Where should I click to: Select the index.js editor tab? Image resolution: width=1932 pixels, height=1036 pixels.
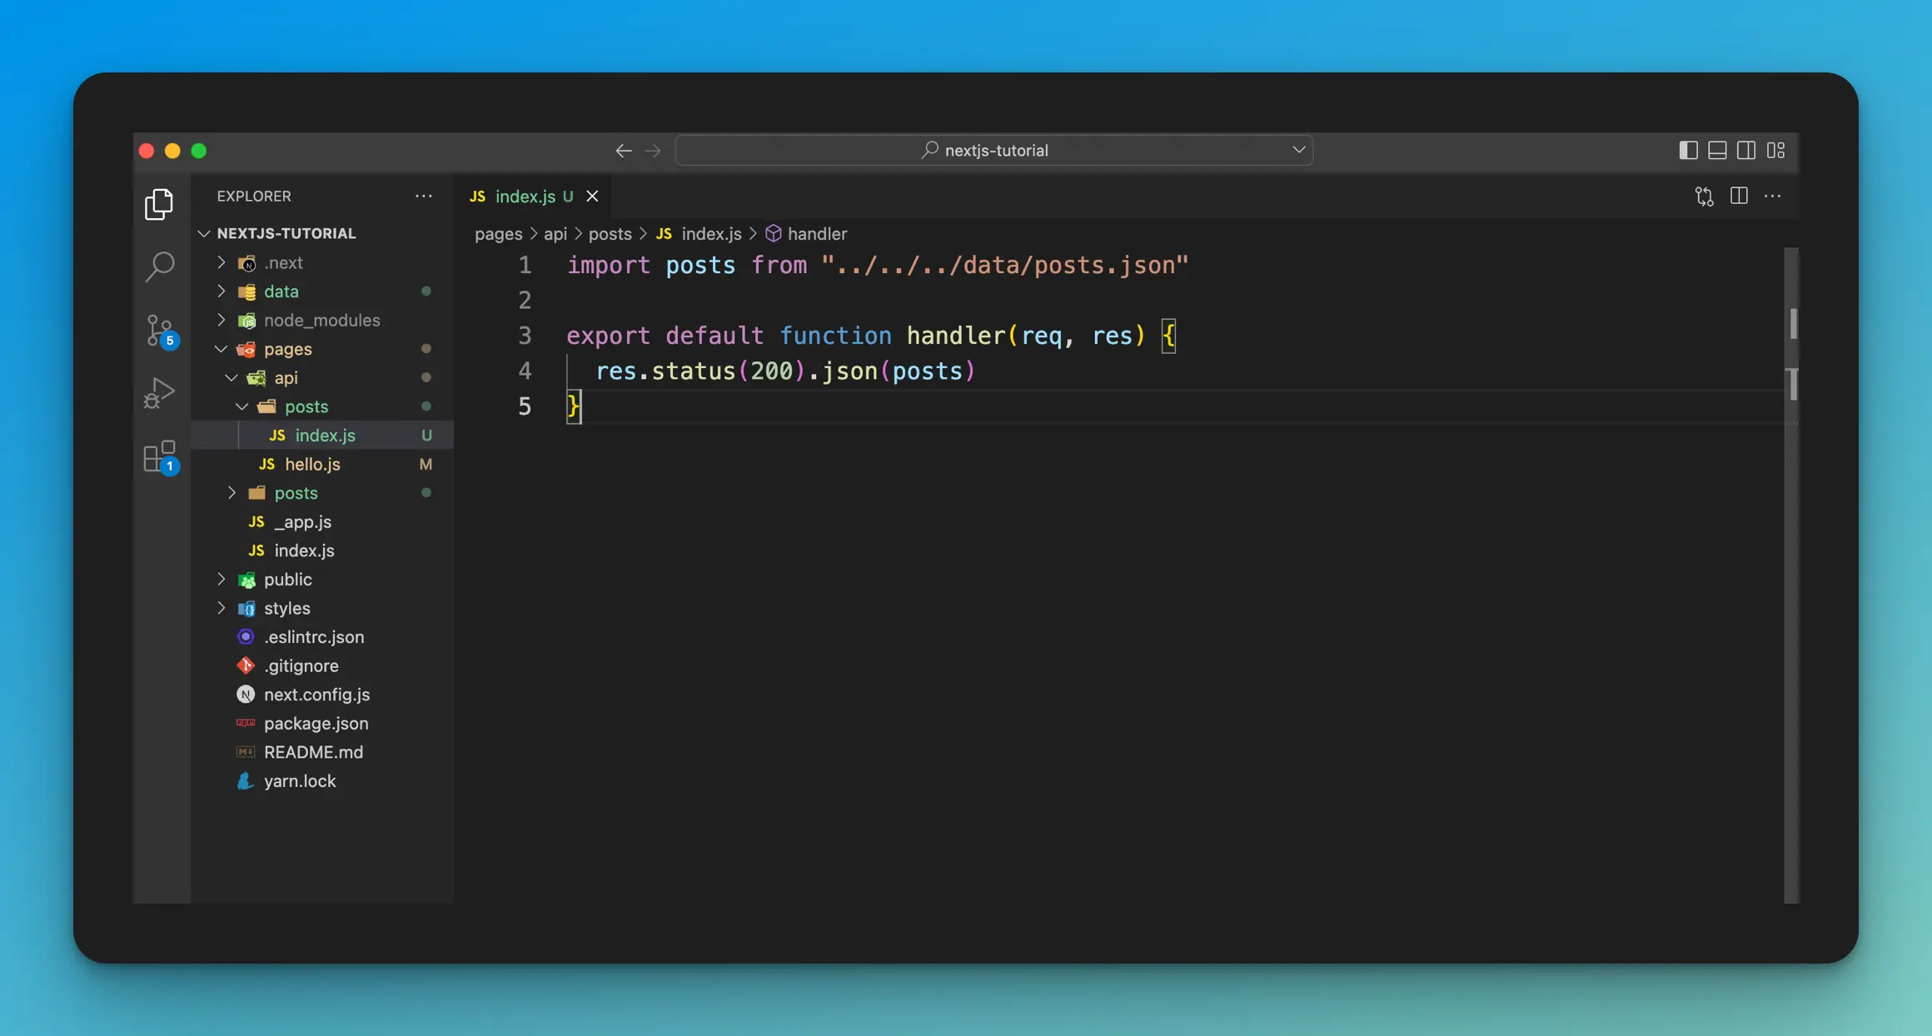point(533,196)
